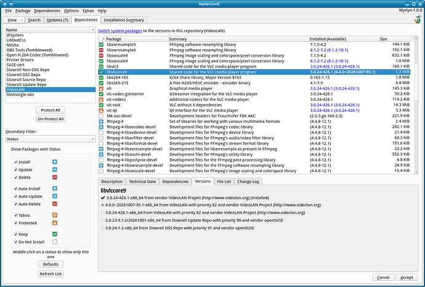Click the Myrlyn mascot icon at top right
This screenshot has width=425, height=287.
point(418,20)
